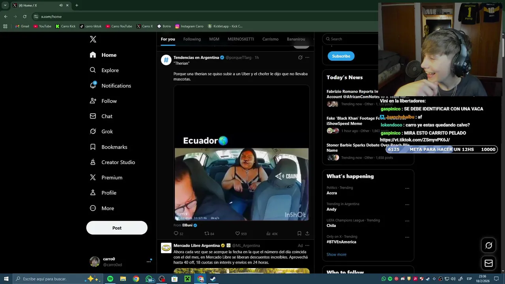Open more options for Chila trend
The width and height of the screenshot is (505, 284).
coord(407,221)
